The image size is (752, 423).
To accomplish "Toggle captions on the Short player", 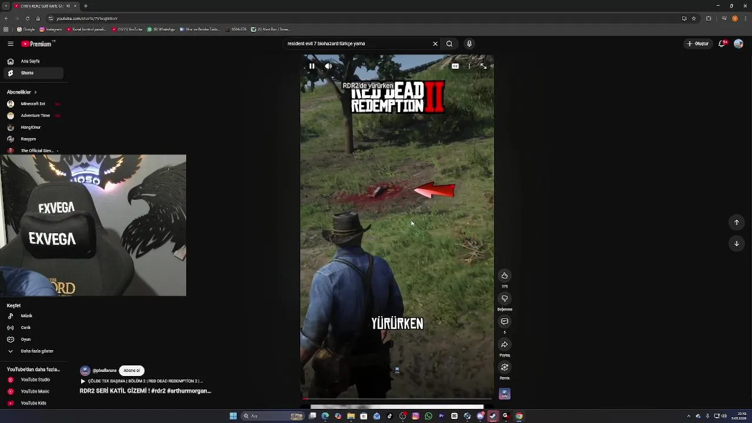I will 455,66.
